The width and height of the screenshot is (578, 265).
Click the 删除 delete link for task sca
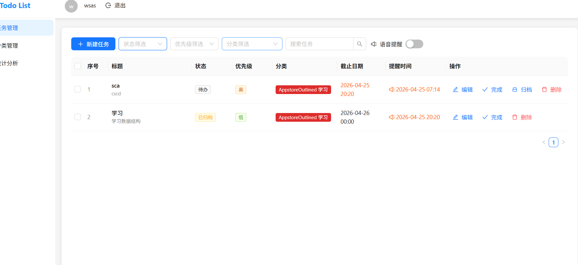click(x=556, y=90)
